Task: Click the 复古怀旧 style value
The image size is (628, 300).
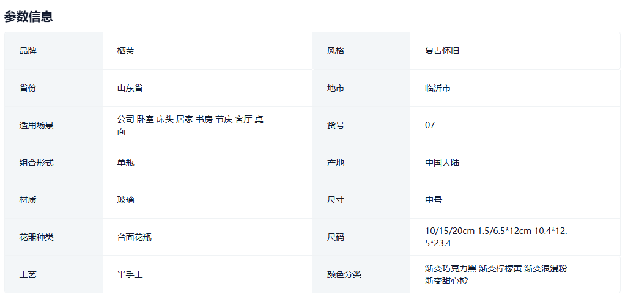Action: (x=442, y=51)
